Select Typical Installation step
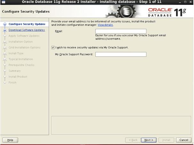194x145 pixels. [x=21, y=59]
